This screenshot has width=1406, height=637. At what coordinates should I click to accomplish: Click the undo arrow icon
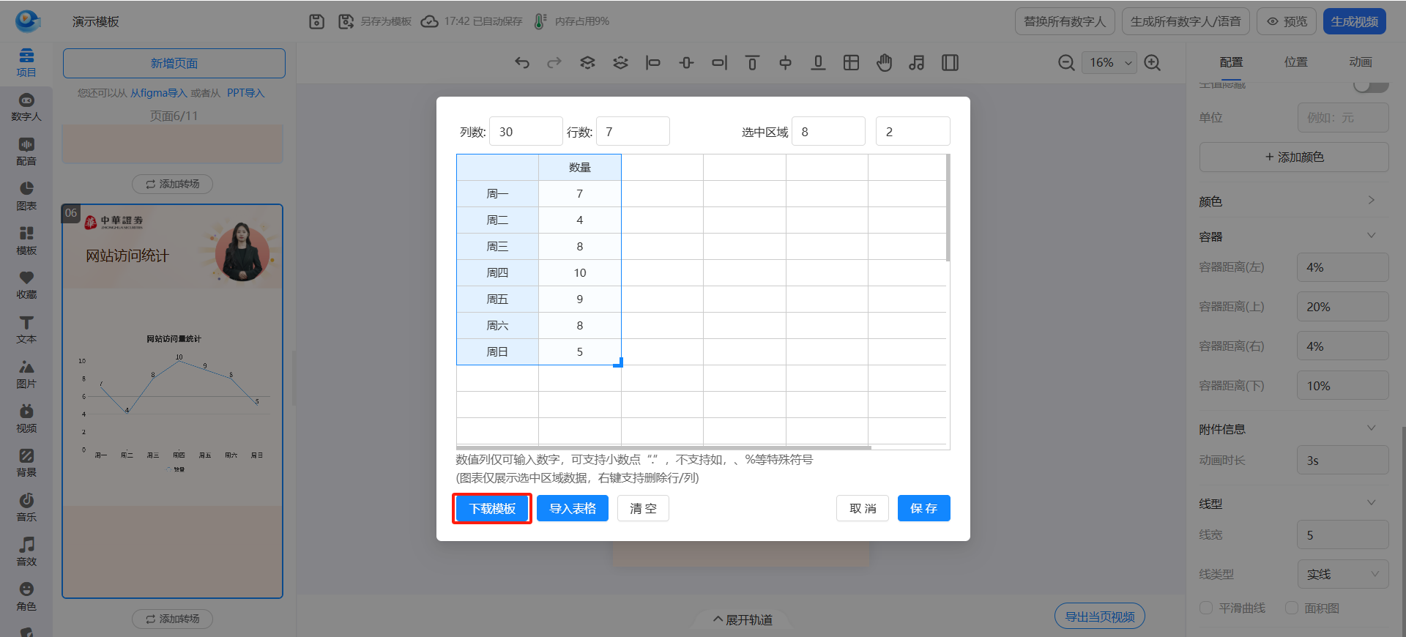click(521, 63)
